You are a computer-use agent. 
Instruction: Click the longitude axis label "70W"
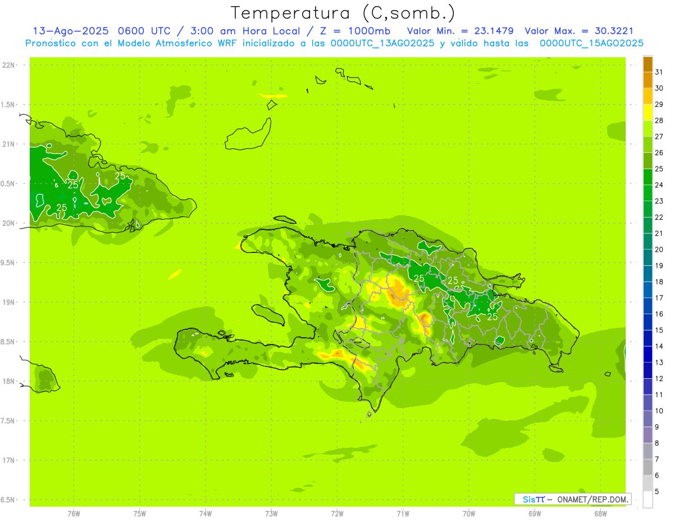point(469,513)
